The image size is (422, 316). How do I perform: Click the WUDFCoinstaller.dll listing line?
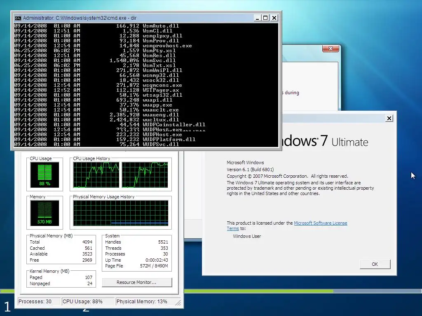110,125
